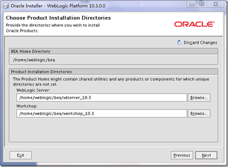This screenshot has height=167, width=228.
Task: Close the Oracle Installer window
Action: [215, 4]
